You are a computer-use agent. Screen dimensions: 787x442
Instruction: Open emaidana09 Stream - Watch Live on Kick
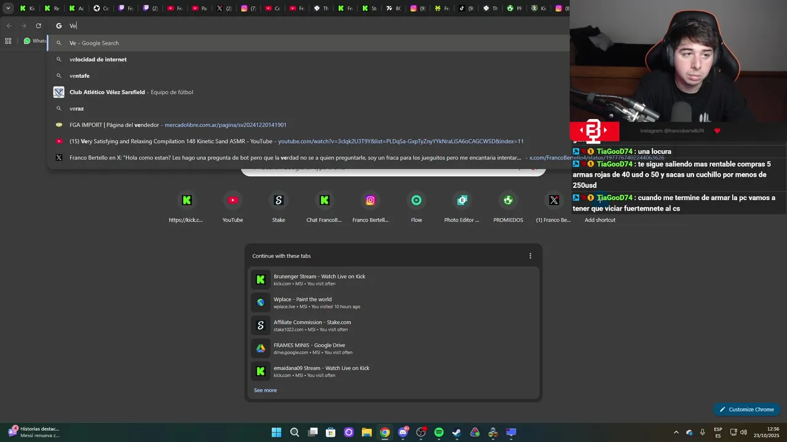tap(393, 371)
